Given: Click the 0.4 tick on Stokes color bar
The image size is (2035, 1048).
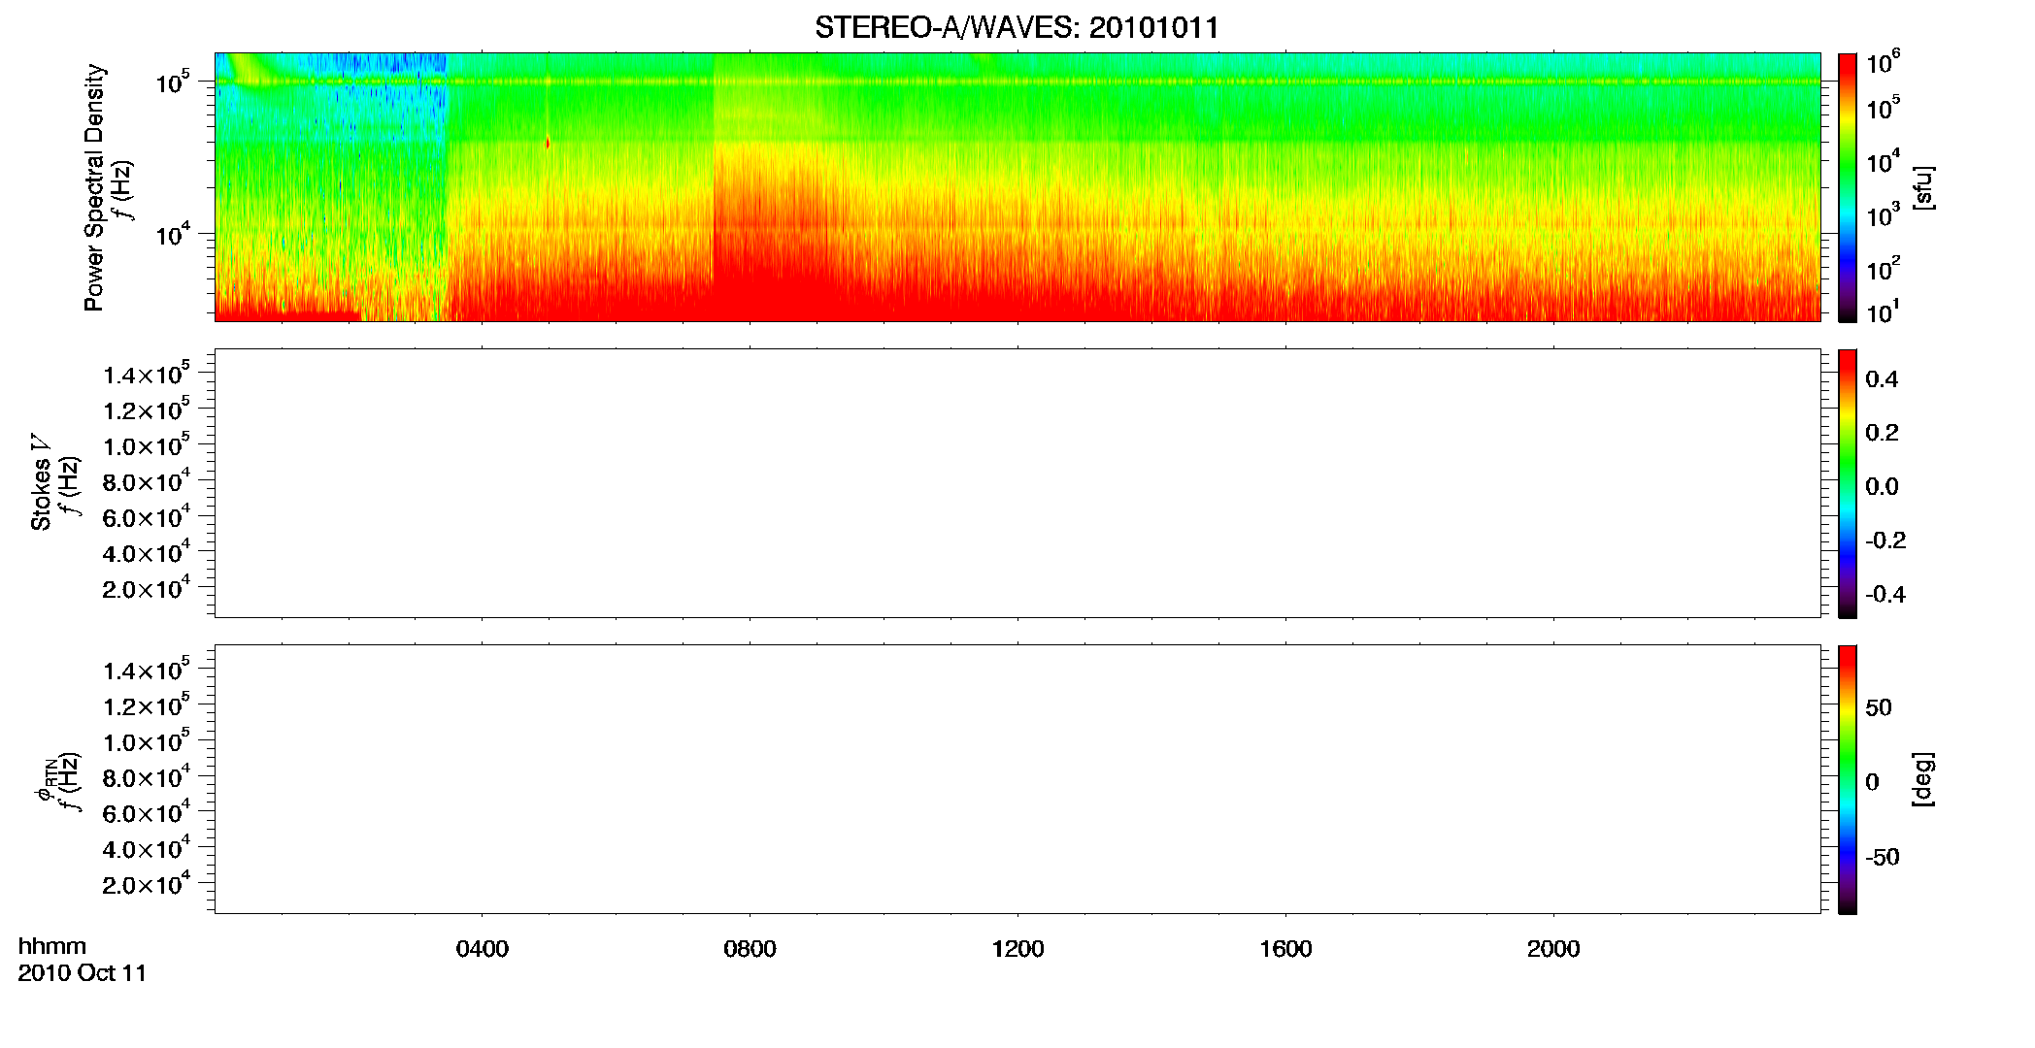Looking at the screenshot, I should pos(1882,379).
